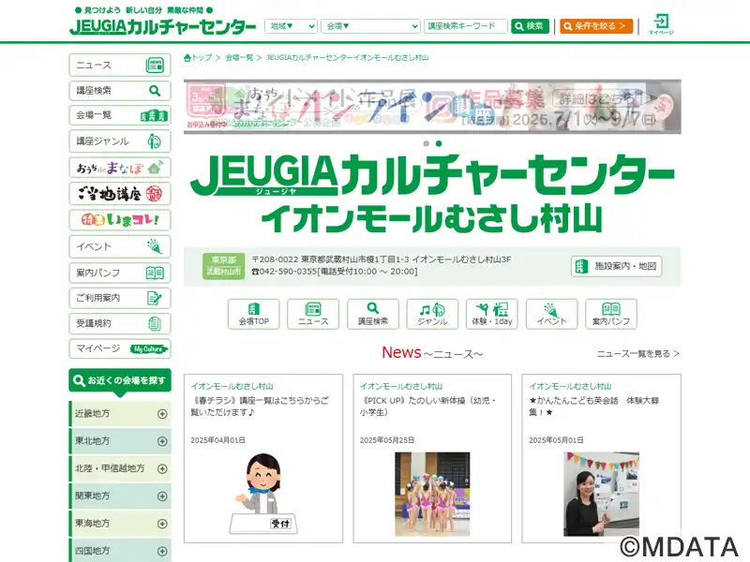Expand the 四国地方 region

[x=120, y=551]
